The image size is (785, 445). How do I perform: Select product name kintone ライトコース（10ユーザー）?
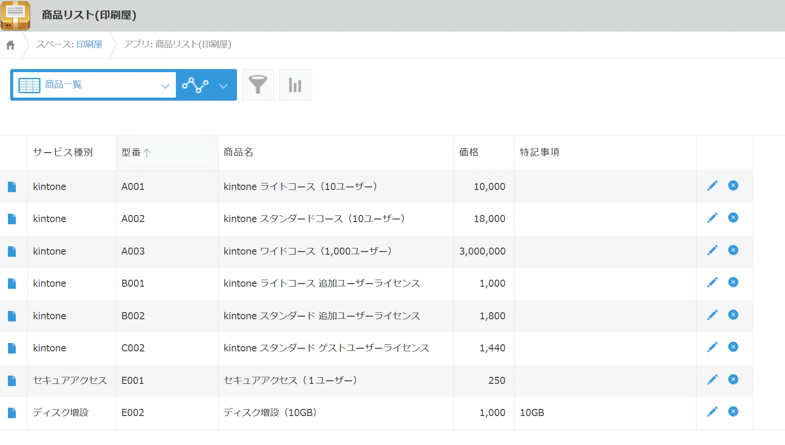300,187
